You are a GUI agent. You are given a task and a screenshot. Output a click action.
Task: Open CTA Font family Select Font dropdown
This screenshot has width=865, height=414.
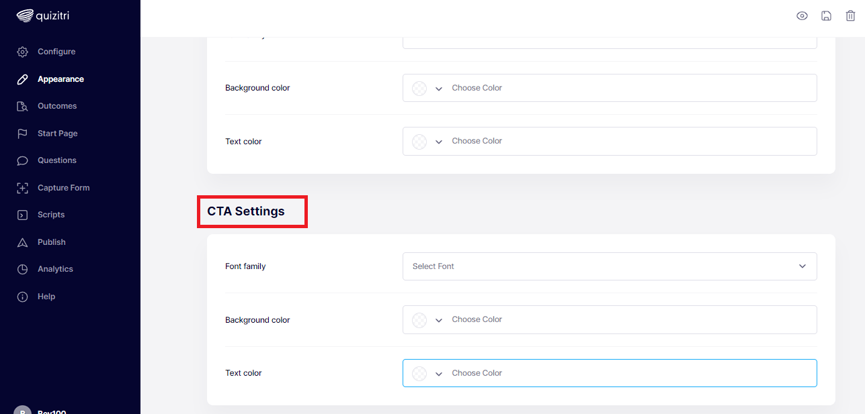tap(610, 266)
